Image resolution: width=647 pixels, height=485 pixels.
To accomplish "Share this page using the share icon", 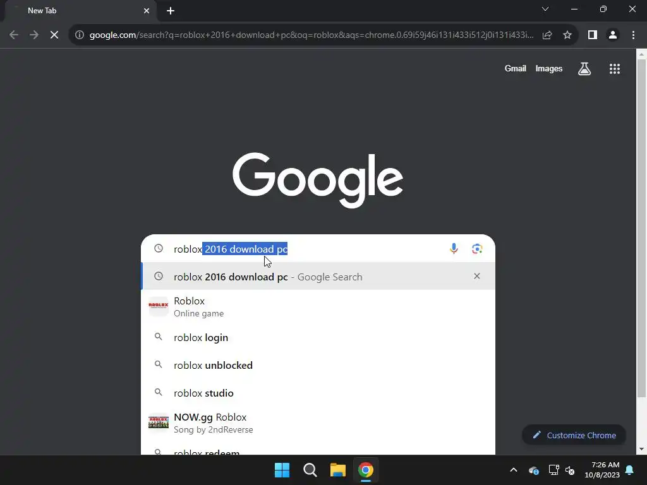I will pyautogui.click(x=547, y=35).
